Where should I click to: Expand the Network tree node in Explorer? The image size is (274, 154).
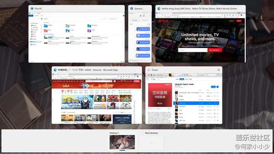pyautogui.click(x=30, y=45)
